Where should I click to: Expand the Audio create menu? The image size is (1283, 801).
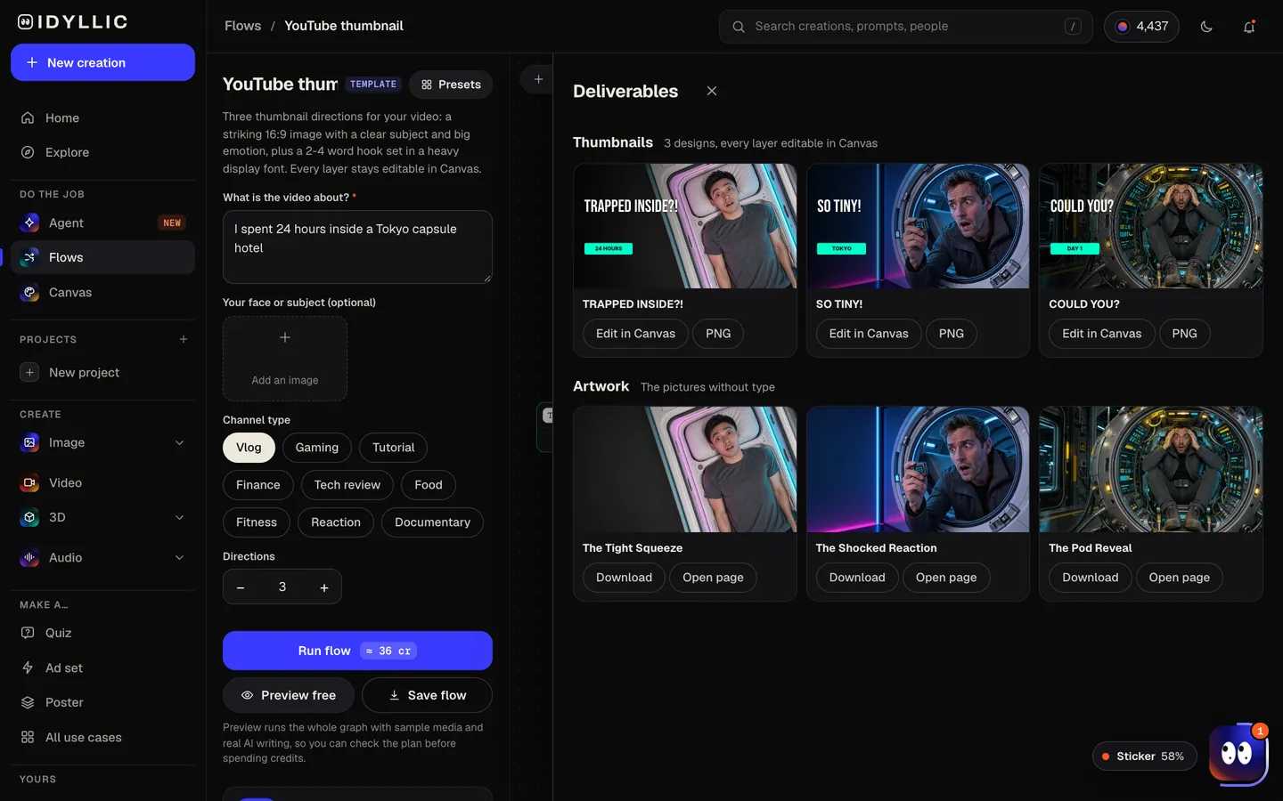tap(179, 557)
